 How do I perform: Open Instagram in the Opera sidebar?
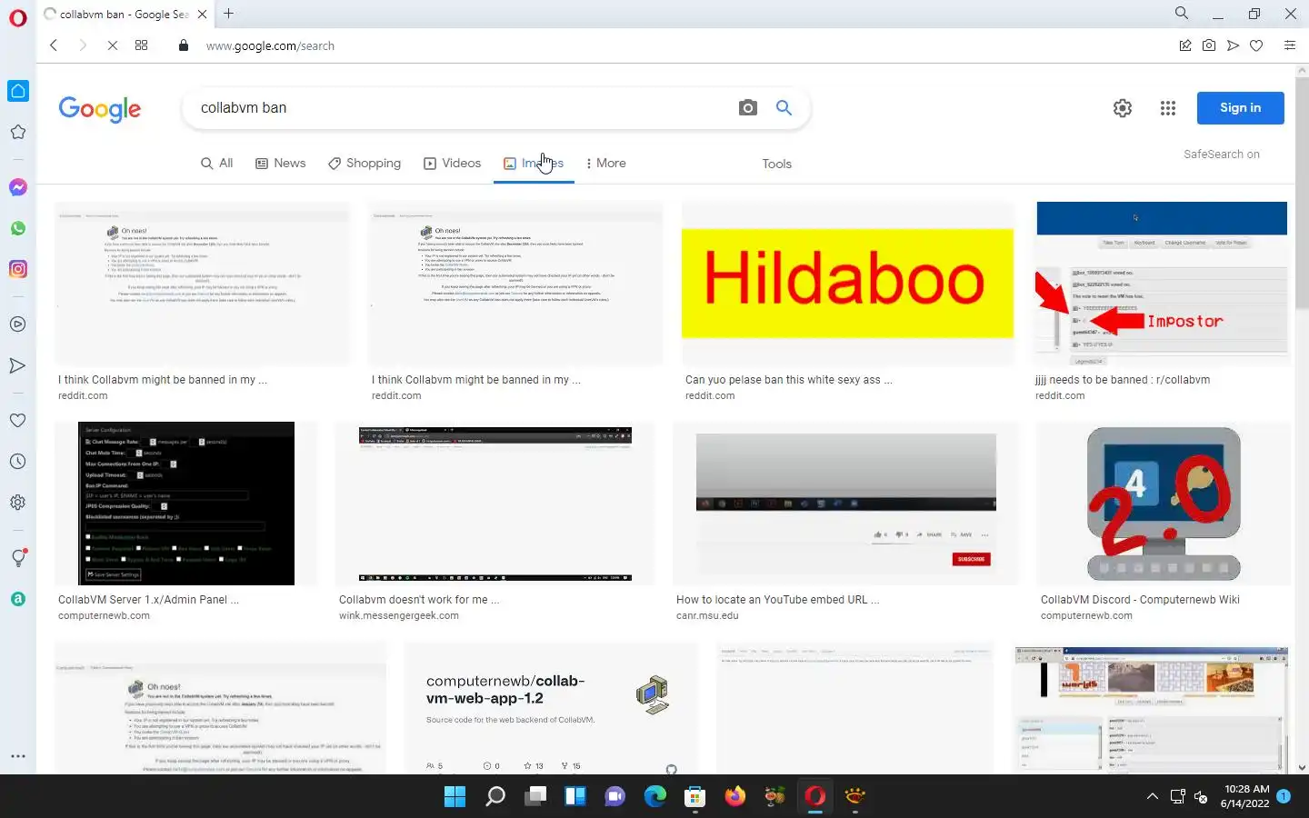tap(18, 269)
